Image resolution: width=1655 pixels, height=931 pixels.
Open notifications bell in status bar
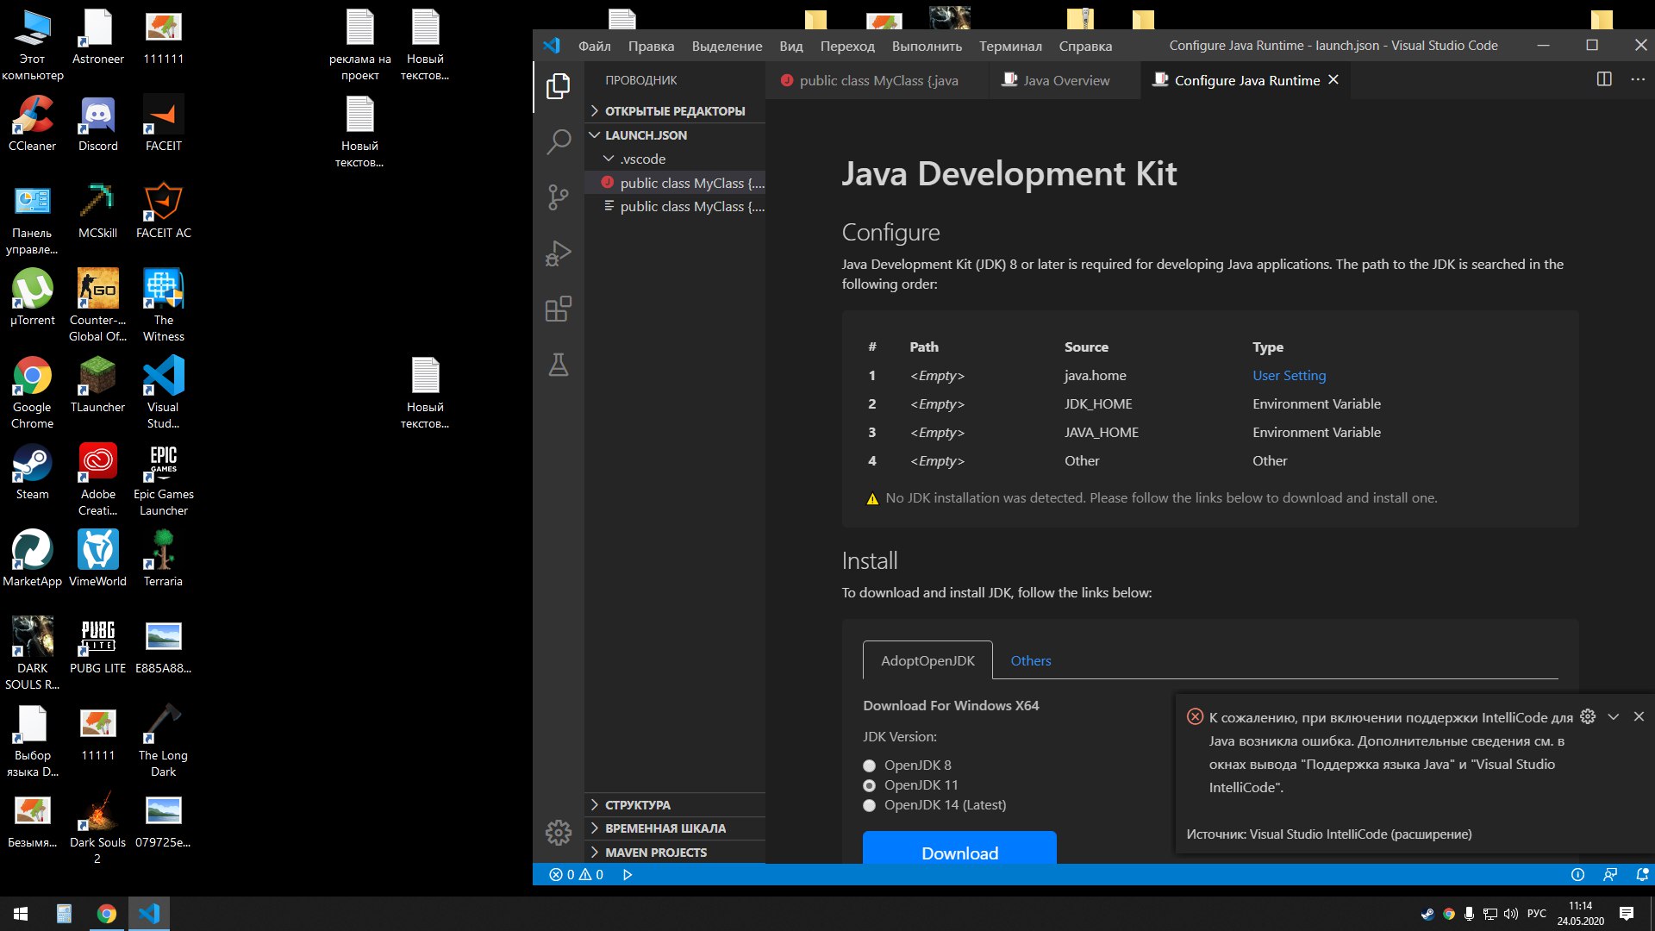pos(1642,874)
